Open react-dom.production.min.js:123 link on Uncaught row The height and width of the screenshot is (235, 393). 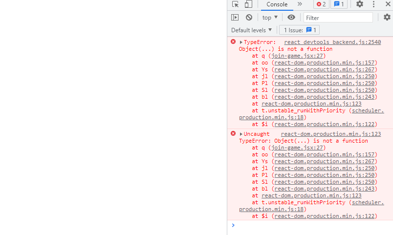pyautogui.click(x=331, y=134)
